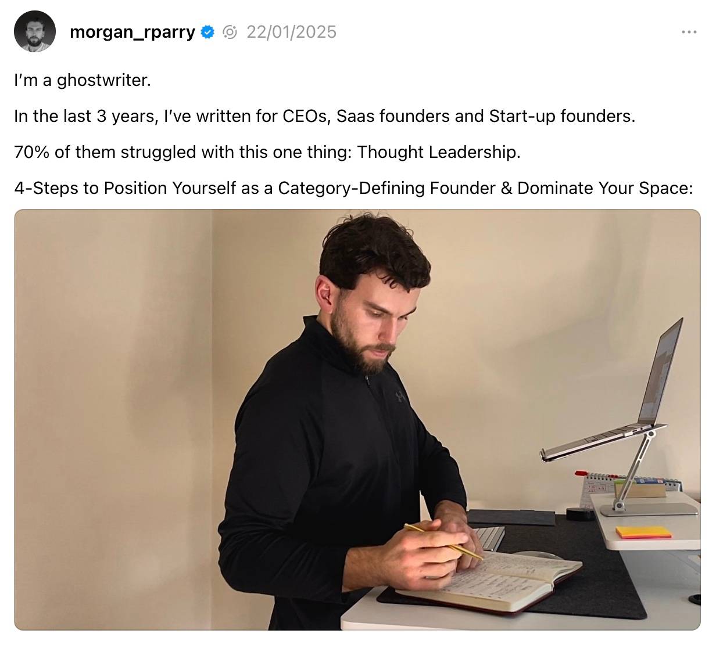Click the "4-Steps to Position Yourself" line
The width and height of the screenshot is (716, 648).
point(354,188)
